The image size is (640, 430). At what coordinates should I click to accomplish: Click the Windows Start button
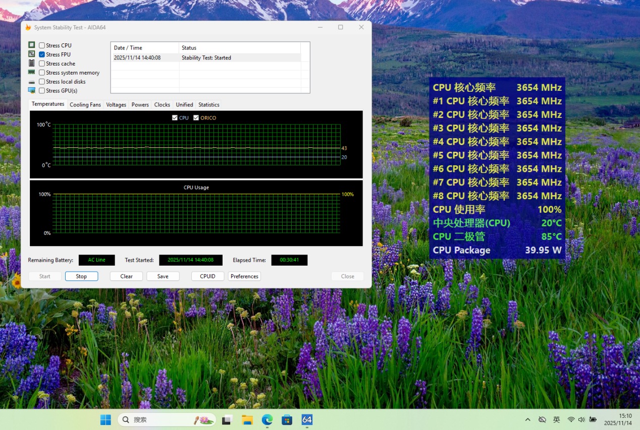105,419
